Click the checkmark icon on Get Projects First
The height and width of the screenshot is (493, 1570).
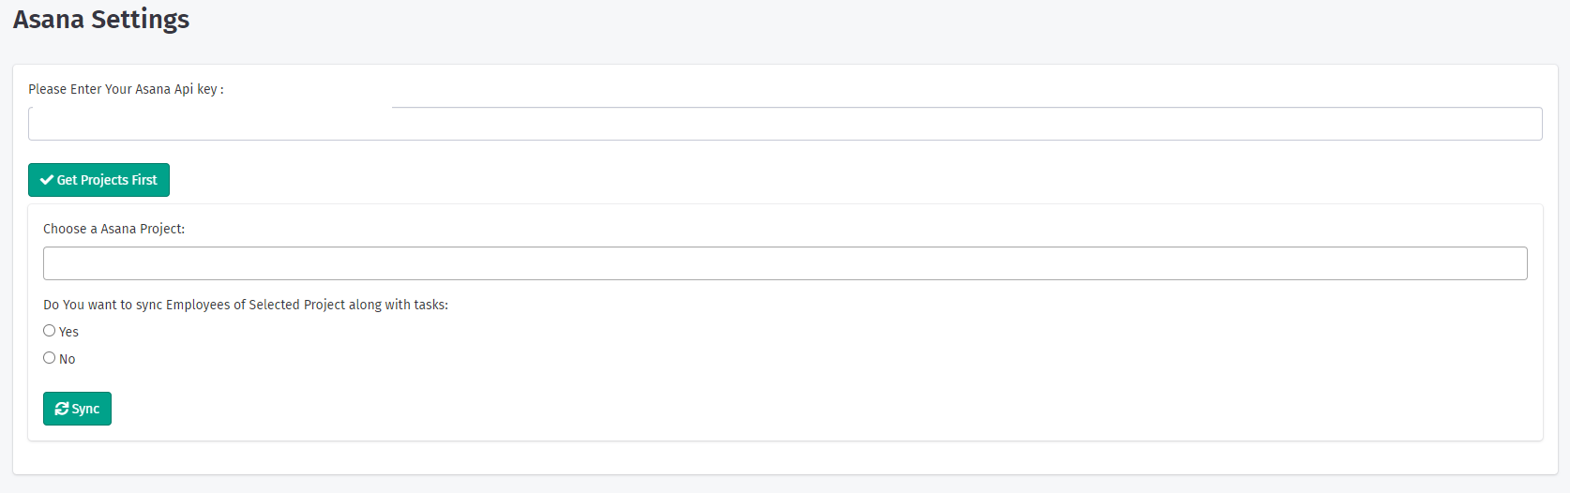pyautogui.click(x=46, y=180)
